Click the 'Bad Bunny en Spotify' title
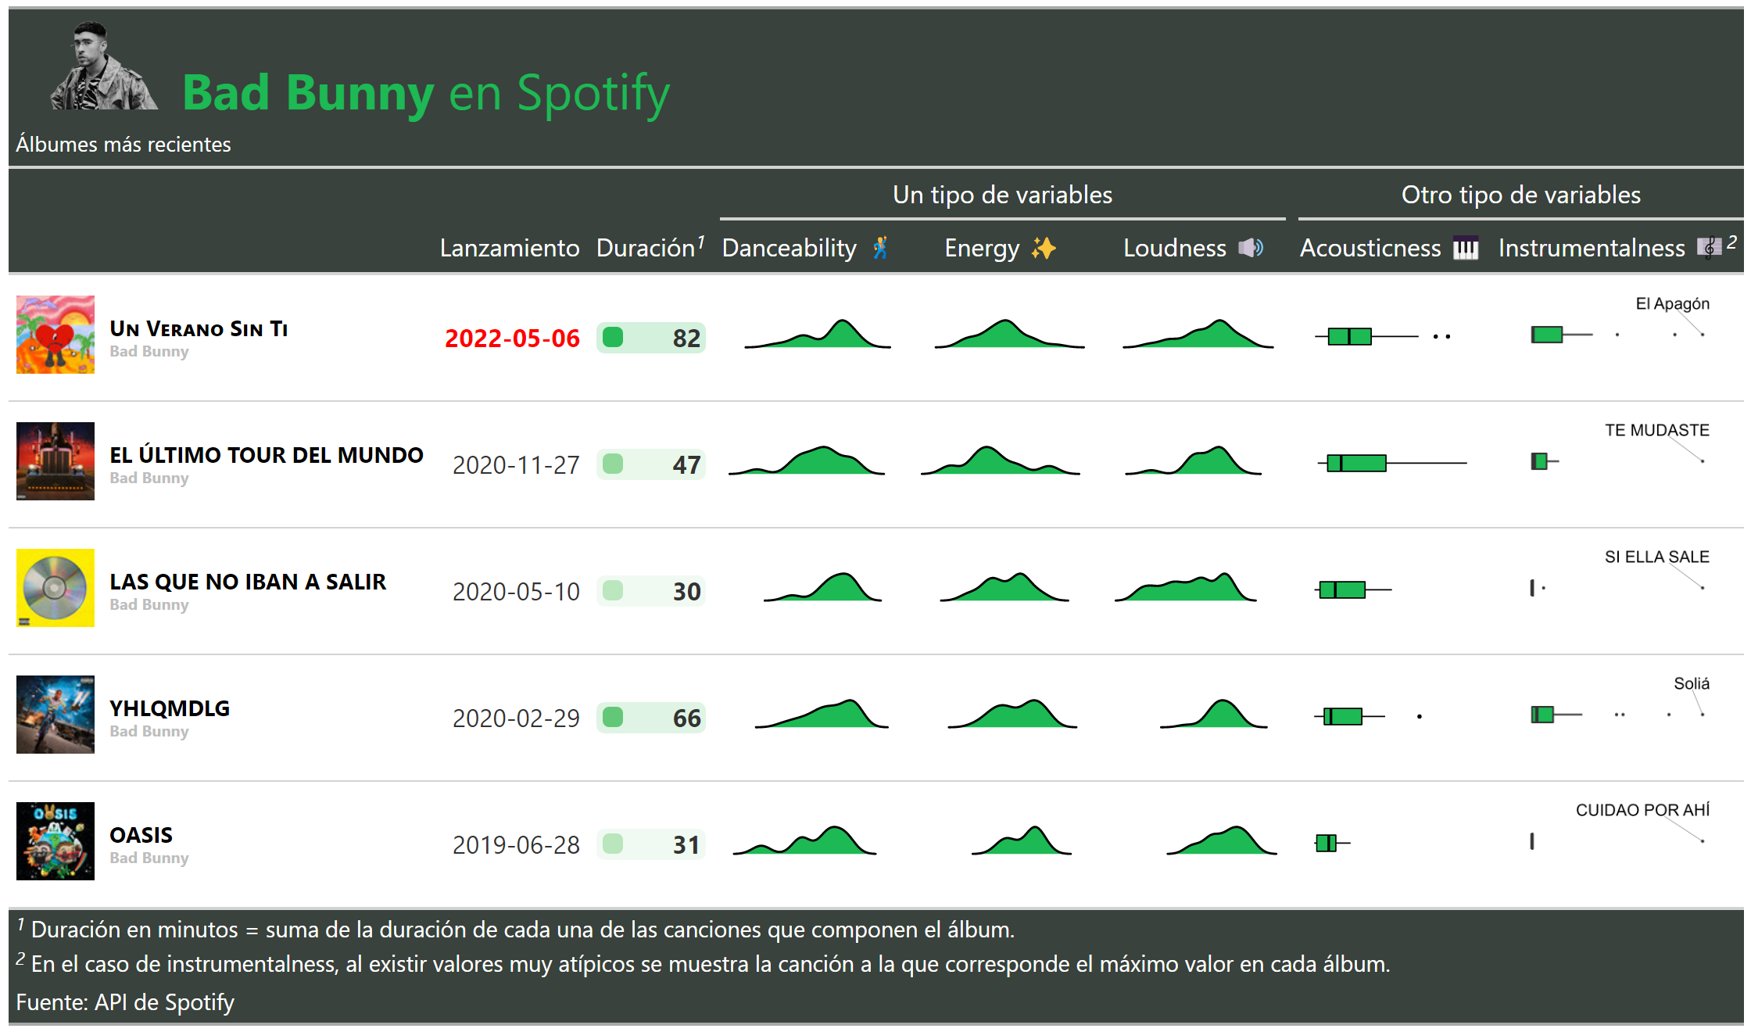Viewport: 1751px width, 1032px height. [x=426, y=93]
